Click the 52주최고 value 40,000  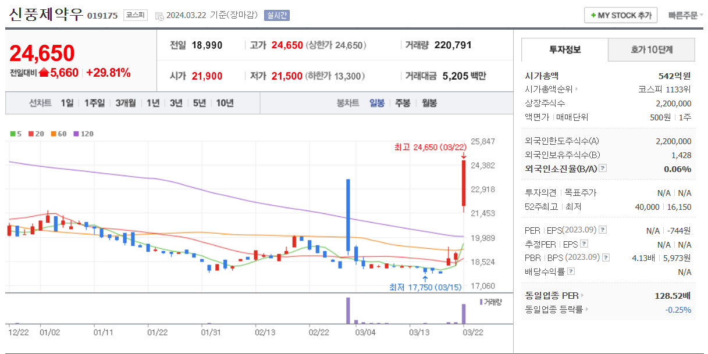coord(647,206)
